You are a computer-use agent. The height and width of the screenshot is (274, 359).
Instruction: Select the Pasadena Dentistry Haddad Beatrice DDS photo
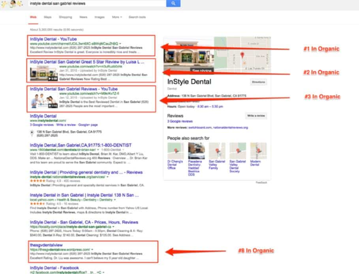click(196, 150)
